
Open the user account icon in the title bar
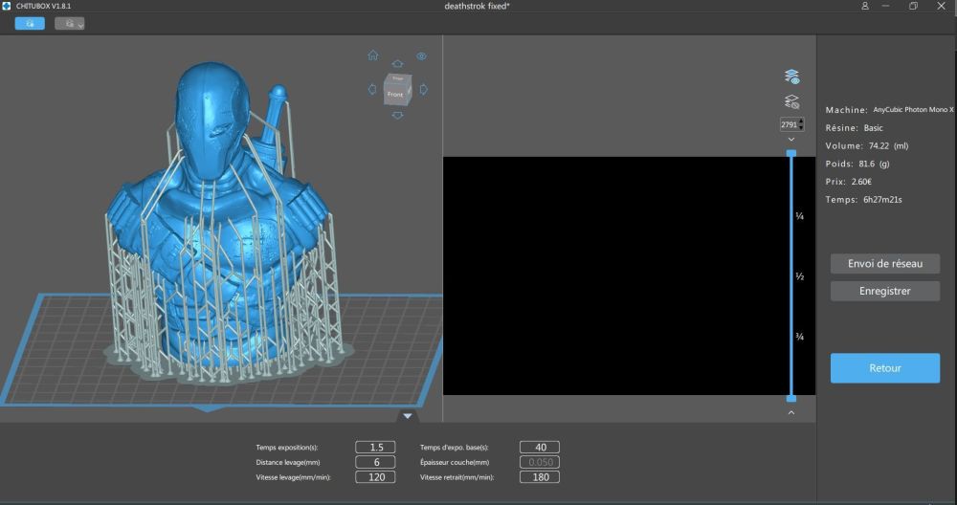click(x=865, y=6)
